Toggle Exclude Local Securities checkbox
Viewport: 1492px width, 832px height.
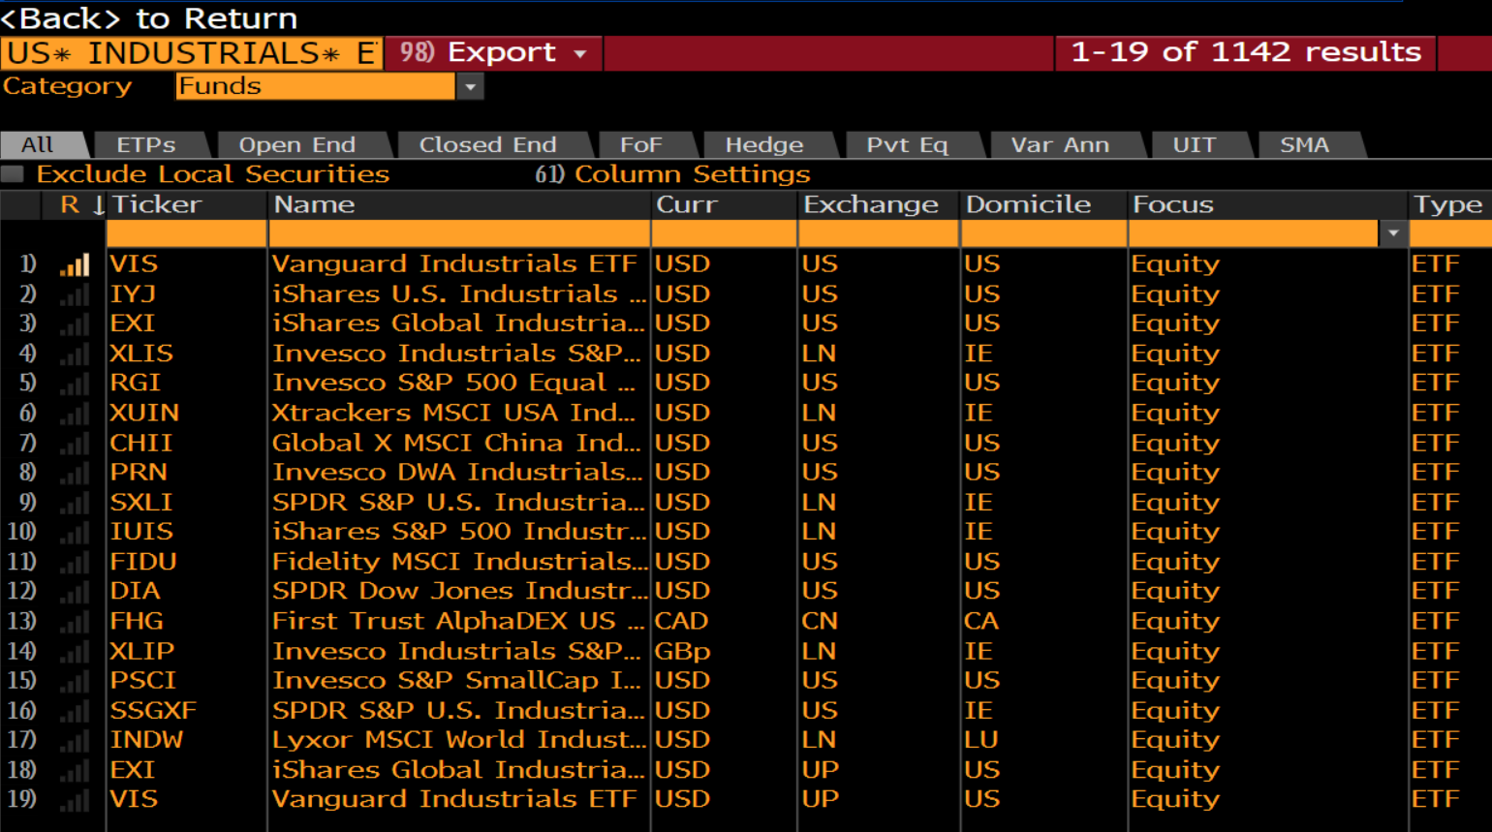pyautogui.click(x=13, y=174)
